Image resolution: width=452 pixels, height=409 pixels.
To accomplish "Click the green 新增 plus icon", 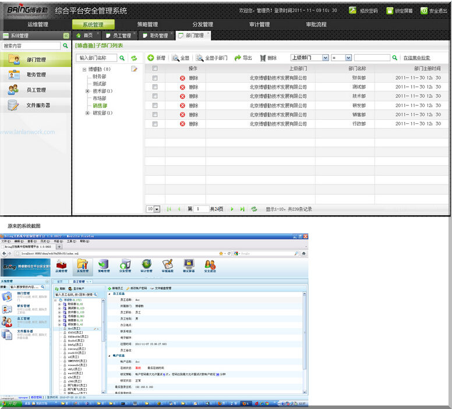I will tap(151, 58).
